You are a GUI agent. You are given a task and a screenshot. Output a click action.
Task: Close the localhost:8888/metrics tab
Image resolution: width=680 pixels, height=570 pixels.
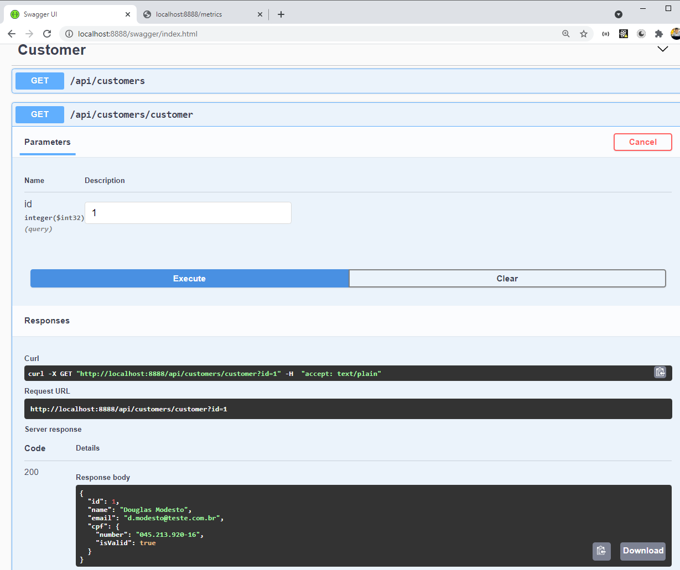[260, 14]
